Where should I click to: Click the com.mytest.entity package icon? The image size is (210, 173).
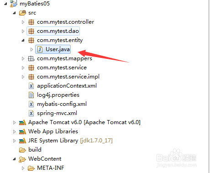click(31, 40)
